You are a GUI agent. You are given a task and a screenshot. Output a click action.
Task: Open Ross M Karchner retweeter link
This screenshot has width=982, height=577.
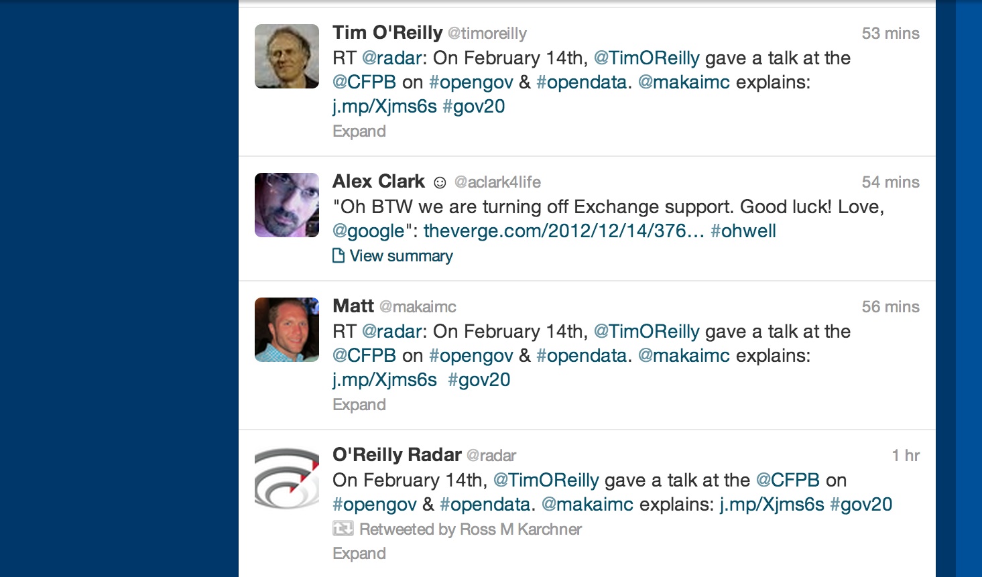(x=521, y=529)
